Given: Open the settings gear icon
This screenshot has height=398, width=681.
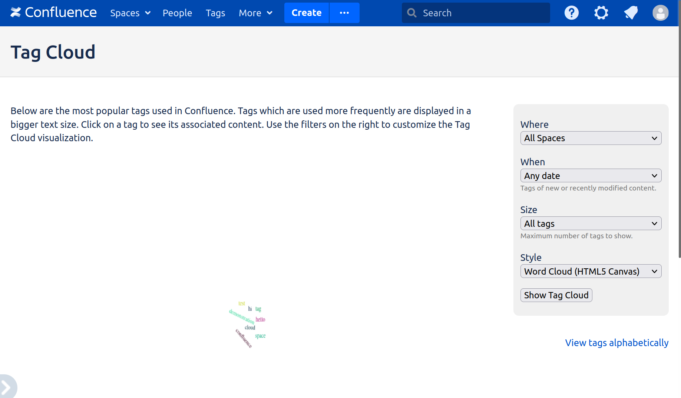Looking at the screenshot, I should click(x=601, y=12).
